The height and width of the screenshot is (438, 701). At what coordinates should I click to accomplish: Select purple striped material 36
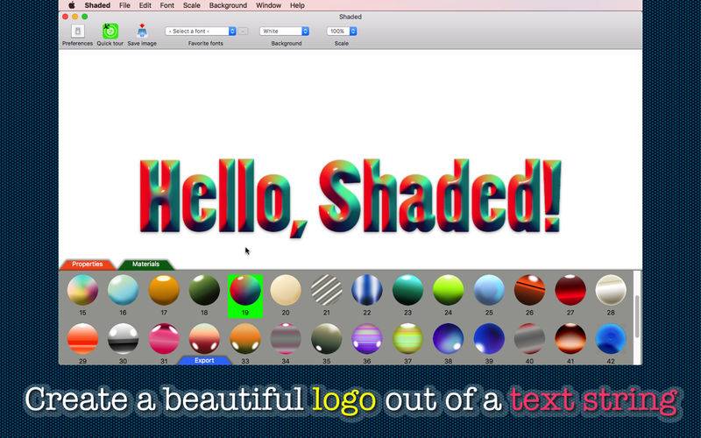(x=367, y=339)
